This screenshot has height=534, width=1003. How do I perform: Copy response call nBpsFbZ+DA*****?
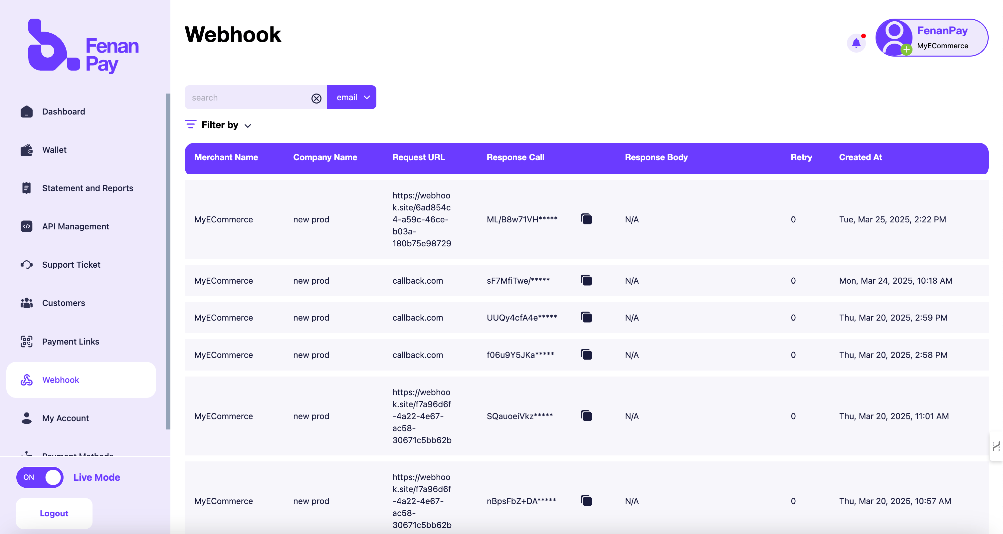click(586, 500)
